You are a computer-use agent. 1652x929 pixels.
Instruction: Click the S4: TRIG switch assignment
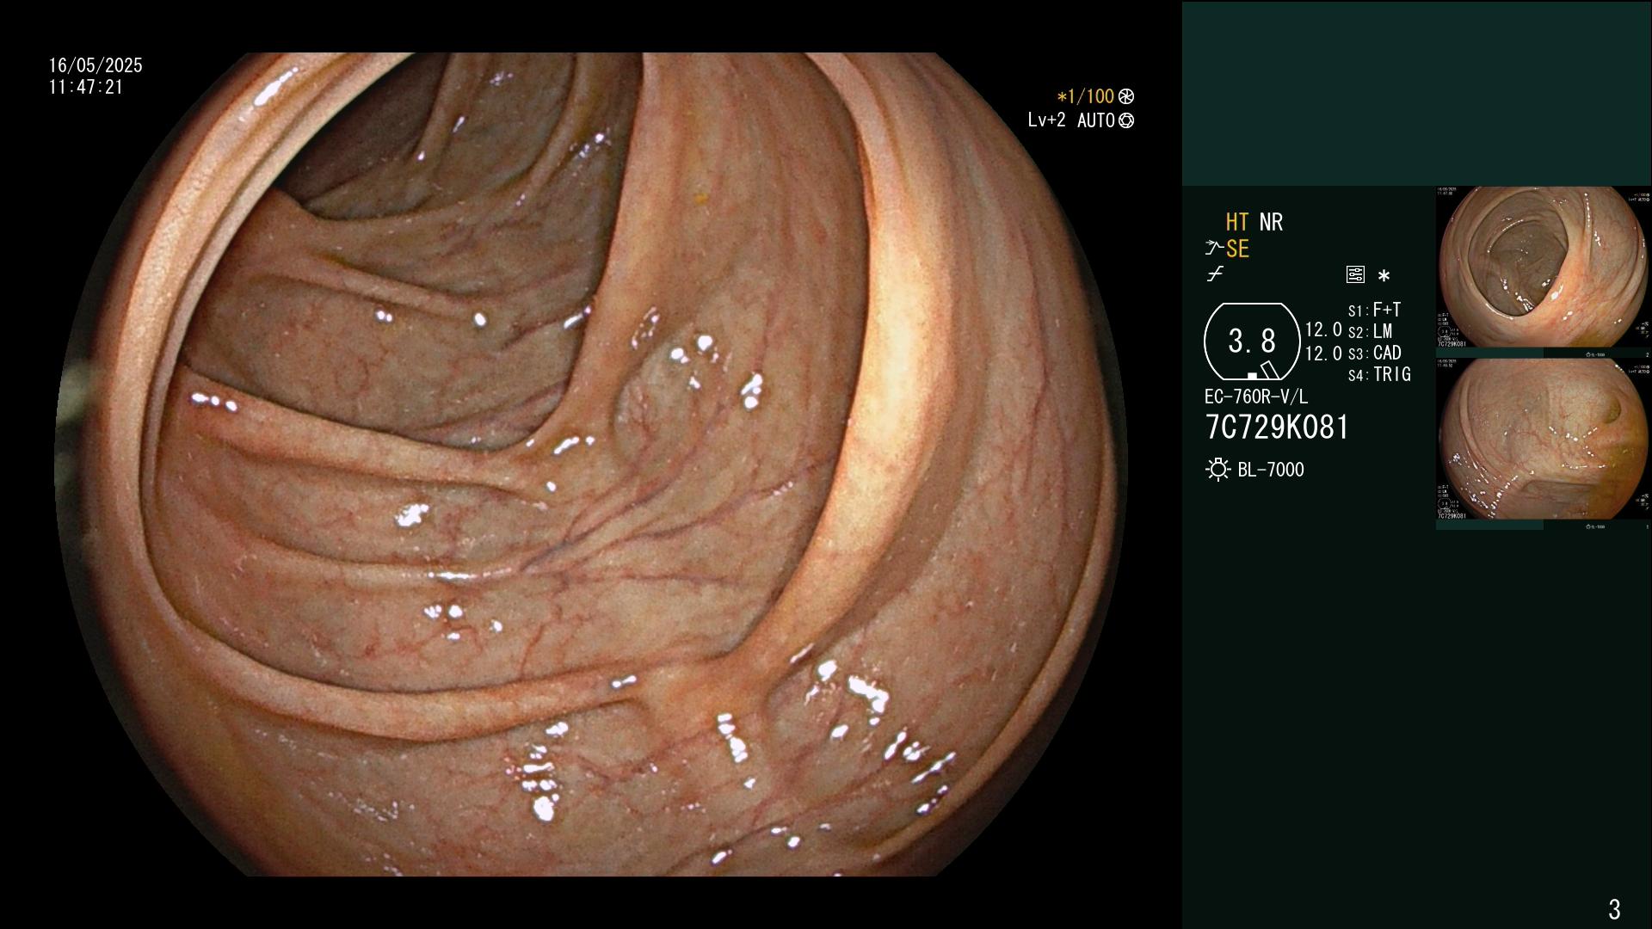pos(1379,375)
